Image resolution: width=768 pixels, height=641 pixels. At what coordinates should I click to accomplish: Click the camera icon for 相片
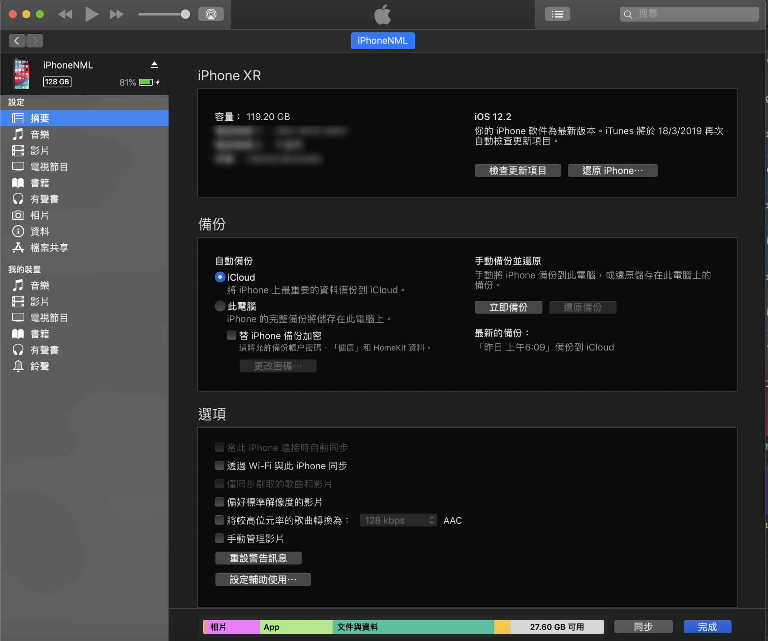(x=18, y=215)
